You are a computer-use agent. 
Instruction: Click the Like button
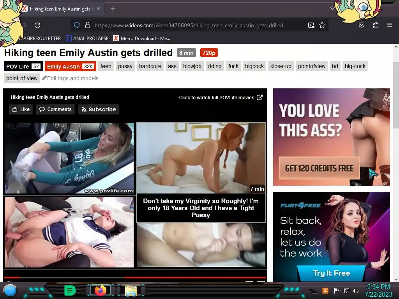(21, 109)
